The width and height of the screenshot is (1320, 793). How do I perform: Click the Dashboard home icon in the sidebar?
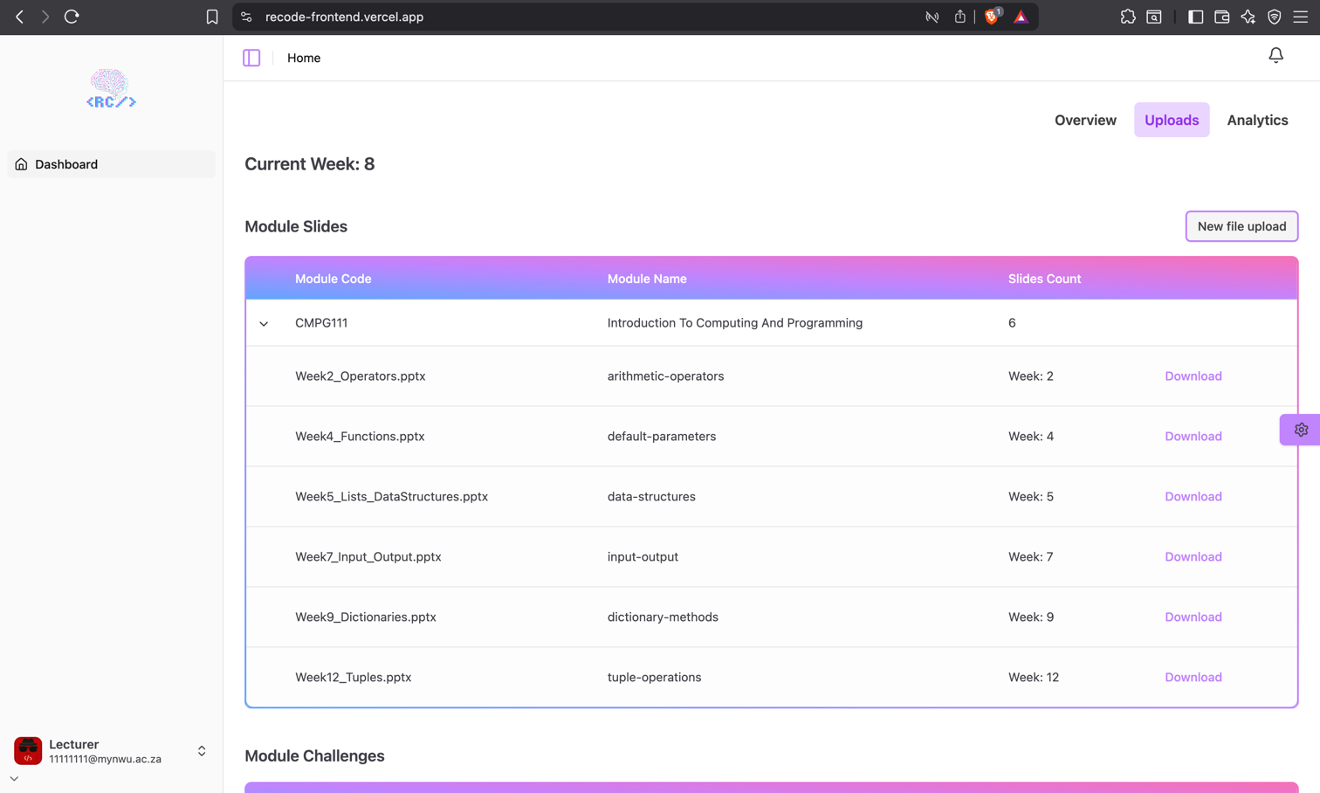click(22, 164)
